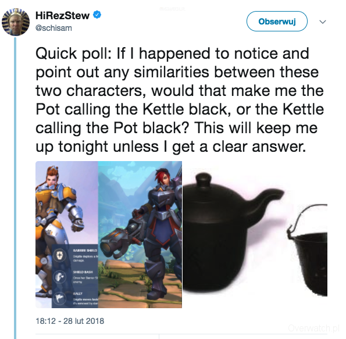Click the Shield Bash ability icon
The image size is (346, 339).
[x=59, y=277]
